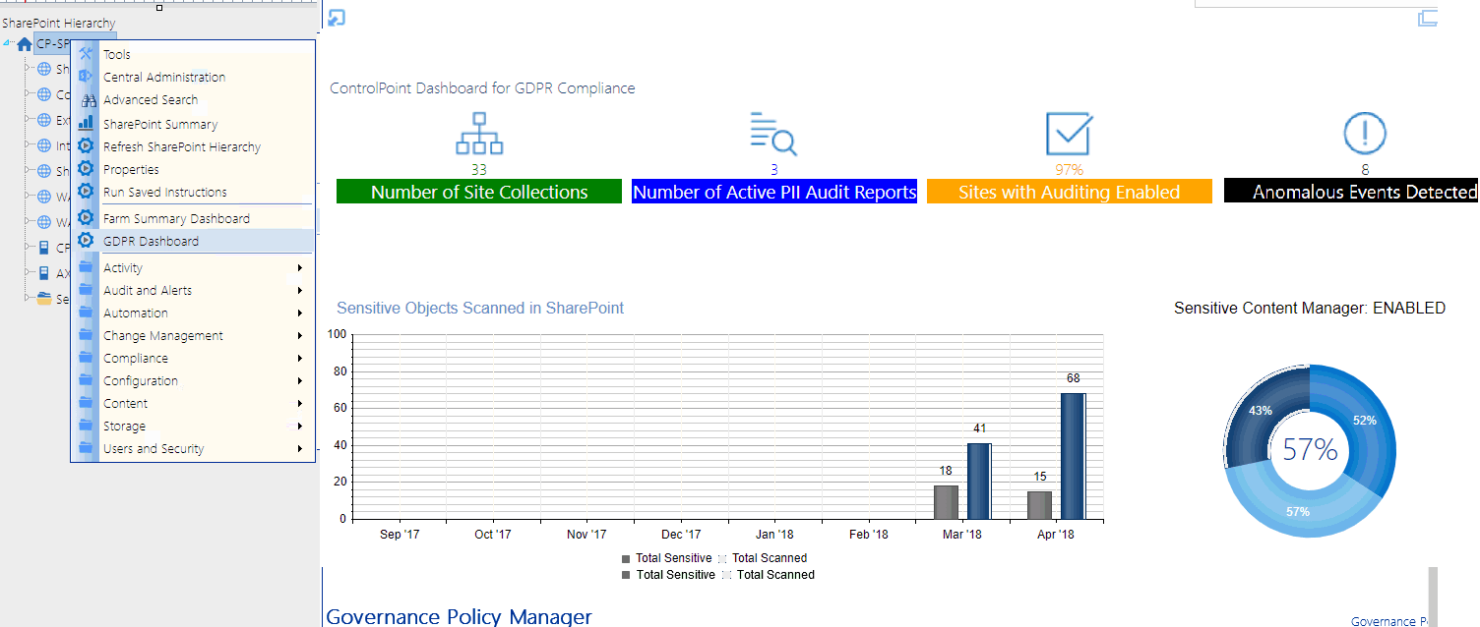Click the Number of Active PII Audit Reports banner
Screen dimensions: 1480x627
(x=773, y=192)
